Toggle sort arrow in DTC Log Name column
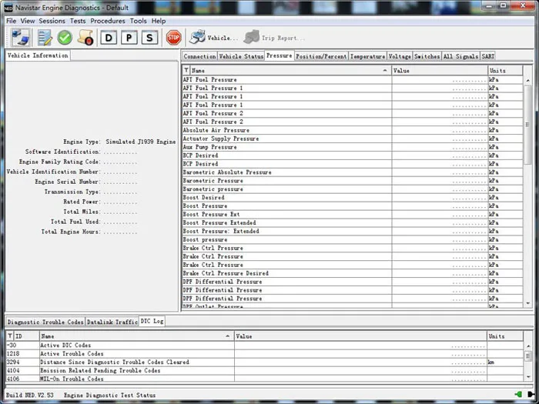Screen dimensions: 539x404 click(x=228, y=336)
